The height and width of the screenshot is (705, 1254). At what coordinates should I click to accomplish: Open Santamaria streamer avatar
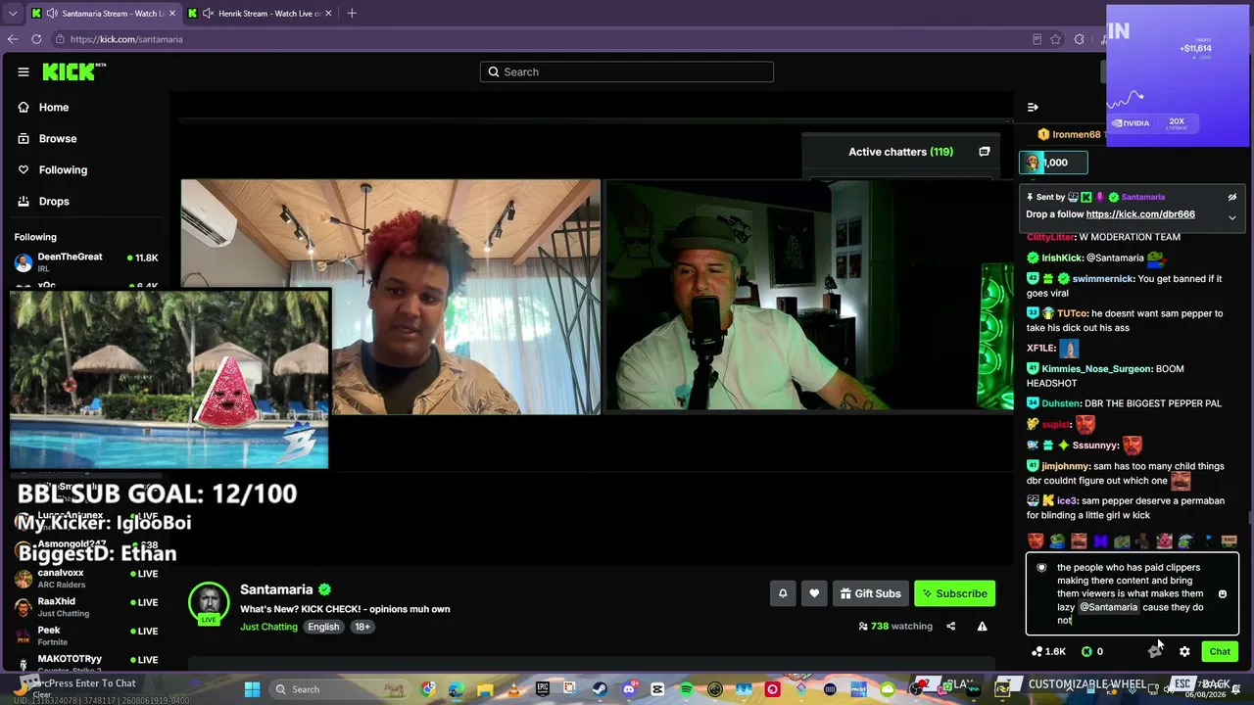click(209, 602)
